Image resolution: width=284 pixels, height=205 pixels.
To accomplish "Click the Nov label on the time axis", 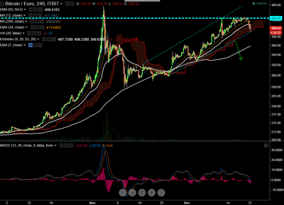I will (92, 203).
